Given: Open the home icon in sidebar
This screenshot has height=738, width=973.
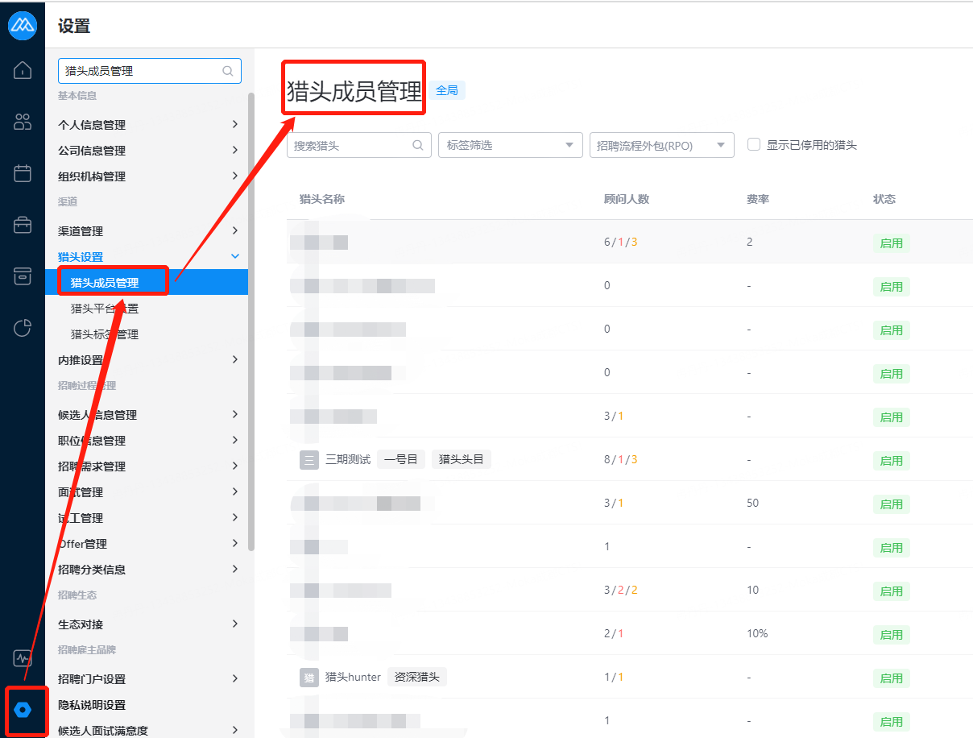Looking at the screenshot, I should 23,70.
